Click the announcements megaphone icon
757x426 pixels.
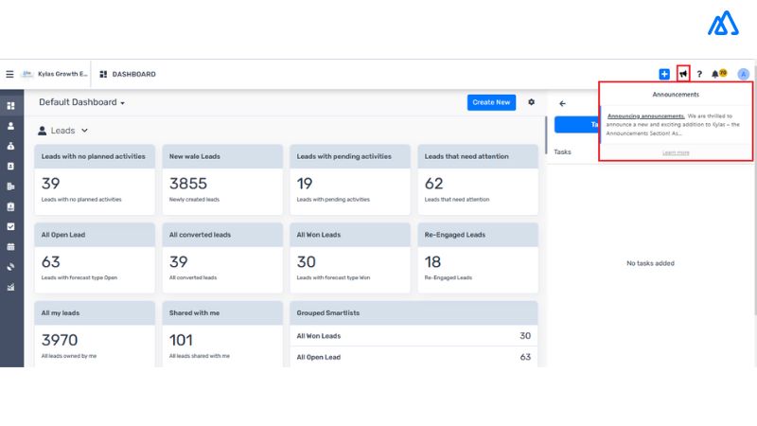click(683, 74)
